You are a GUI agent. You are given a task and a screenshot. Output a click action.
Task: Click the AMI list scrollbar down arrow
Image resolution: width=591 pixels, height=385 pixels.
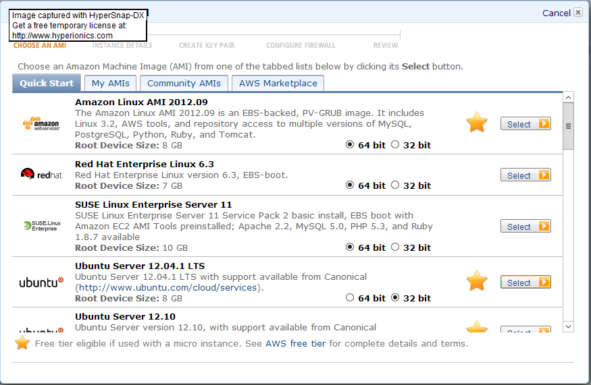coord(569,326)
